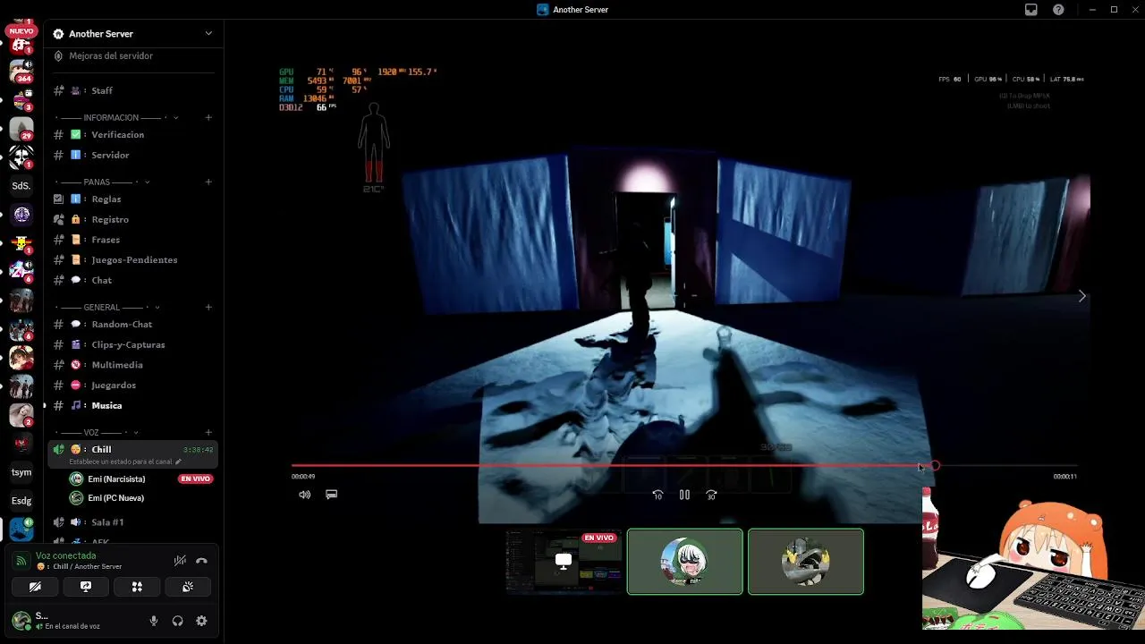This screenshot has height=644, width=1145.
Task: Add channel to VOZ category
Action: (x=208, y=432)
